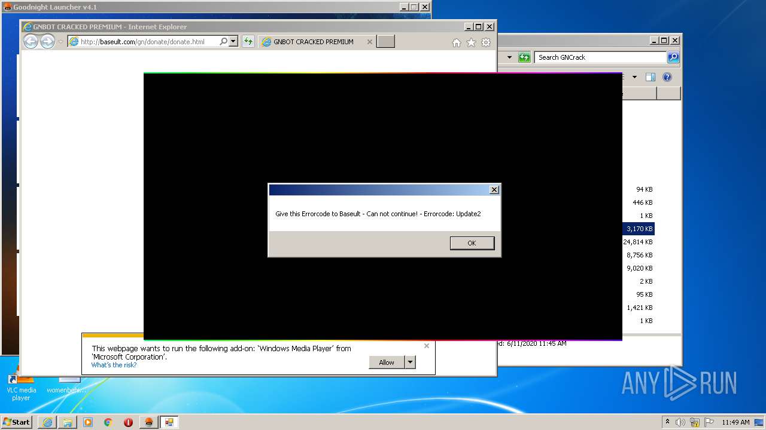Minimize the Goodnight Launcher v4.1 window
The width and height of the screenshot is (766, 430).
coord(403,7)
